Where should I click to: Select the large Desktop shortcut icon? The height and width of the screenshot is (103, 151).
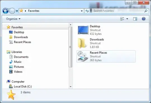[83, 30]
